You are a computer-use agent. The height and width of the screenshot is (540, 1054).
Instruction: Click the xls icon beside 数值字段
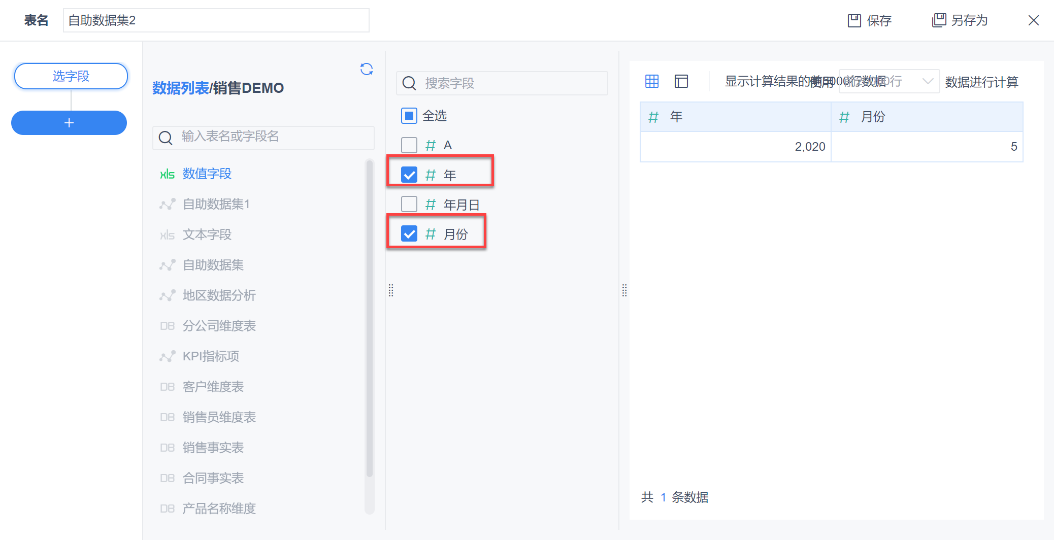point(167,174)
